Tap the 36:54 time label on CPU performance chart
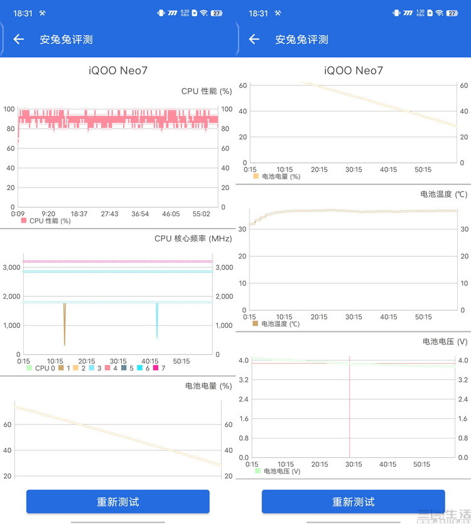The width and height of the screenshot is (471, 524). (140, 214)
